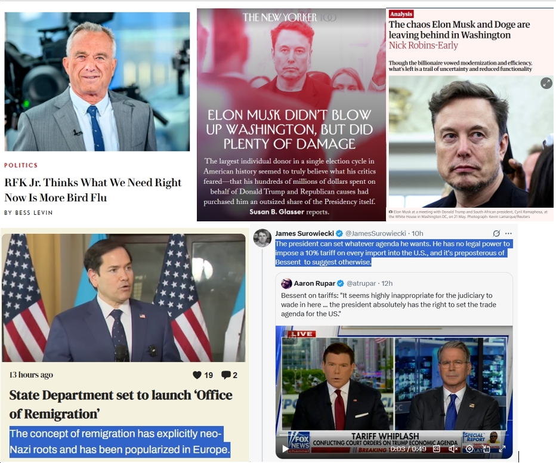556x463 pixels.
Task: Click the Analysis tag label
Action: pyautogui.click(x=401, y=14)
